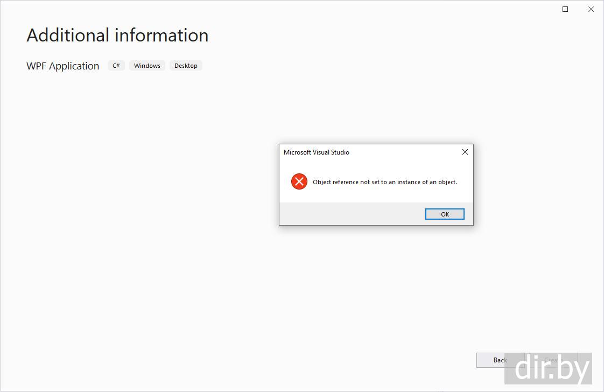Click the Microsoft Visual Studio dialog title

(316, 152)
